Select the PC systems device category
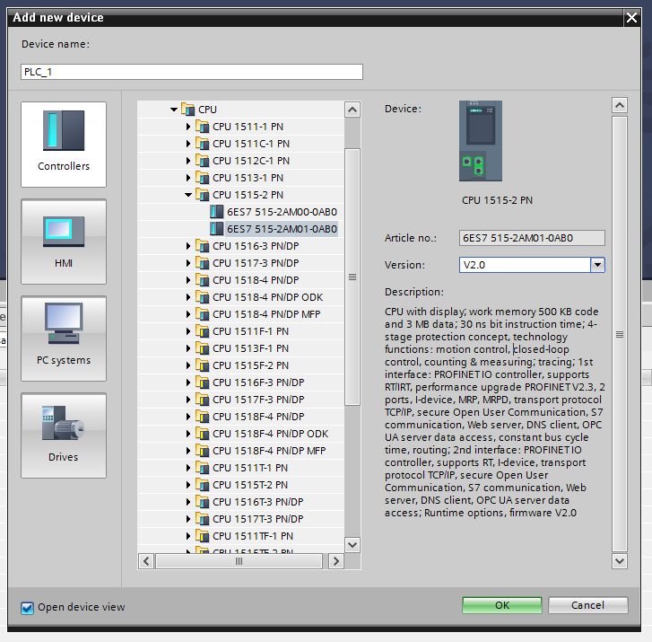Viewport: 652px width, 642px height. (64, 339)
